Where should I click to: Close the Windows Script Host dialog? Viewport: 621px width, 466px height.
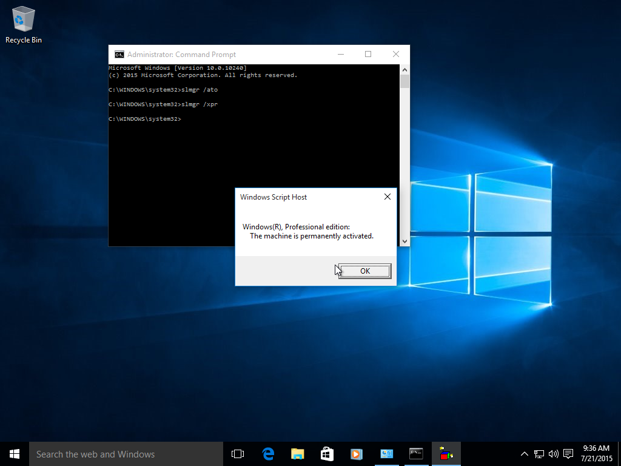click(x=388, y=197)
